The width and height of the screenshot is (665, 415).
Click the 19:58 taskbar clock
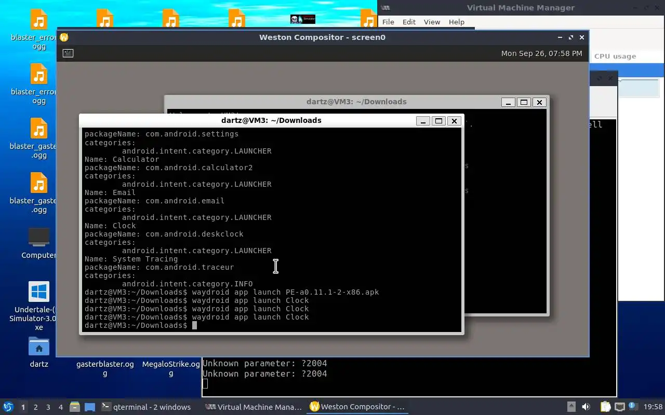click(653, 407)
